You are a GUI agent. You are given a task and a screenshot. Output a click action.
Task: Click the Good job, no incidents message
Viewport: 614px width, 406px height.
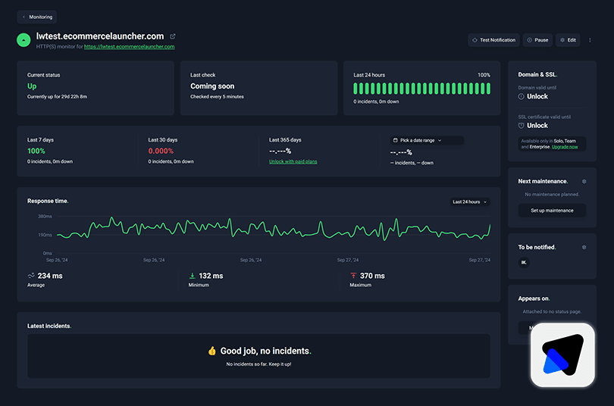[x=265, y=351]
